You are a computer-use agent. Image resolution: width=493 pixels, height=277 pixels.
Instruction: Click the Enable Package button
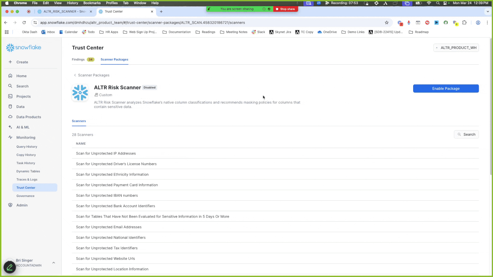[446, 88]
